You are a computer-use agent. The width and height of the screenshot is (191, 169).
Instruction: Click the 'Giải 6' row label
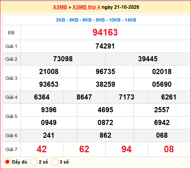11,136
